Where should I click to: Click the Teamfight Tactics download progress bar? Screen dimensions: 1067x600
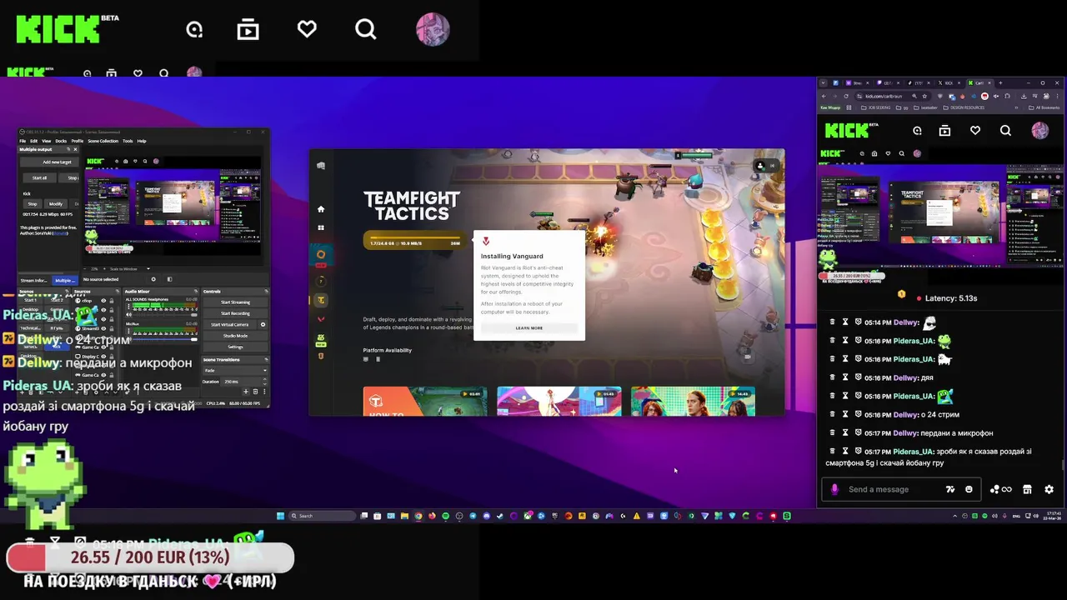pos(414,242)
